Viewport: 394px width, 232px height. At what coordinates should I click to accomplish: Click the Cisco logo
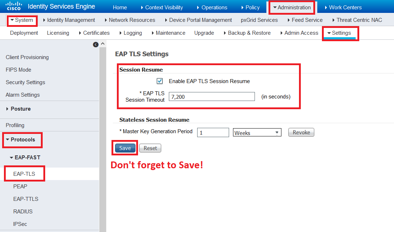point(14,6)
